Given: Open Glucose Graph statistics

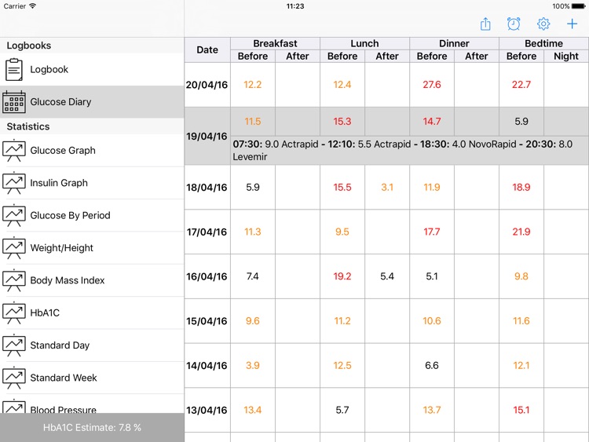Looking at the screenshot, I should click(92, 150).
